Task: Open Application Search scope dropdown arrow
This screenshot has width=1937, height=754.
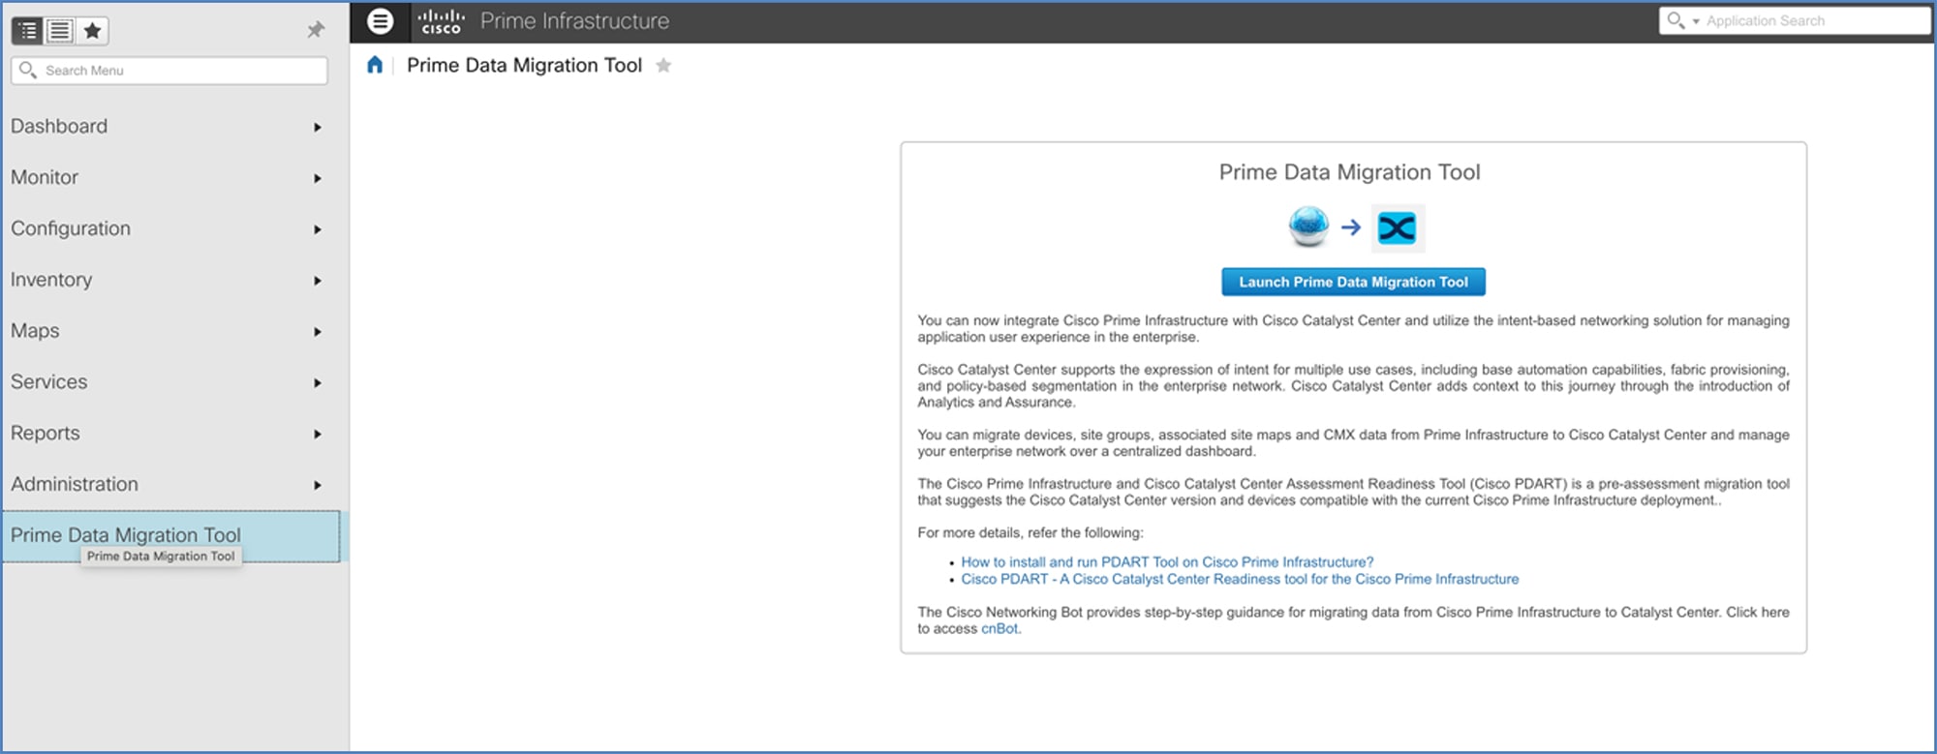Action: [x=1696, y=22]
